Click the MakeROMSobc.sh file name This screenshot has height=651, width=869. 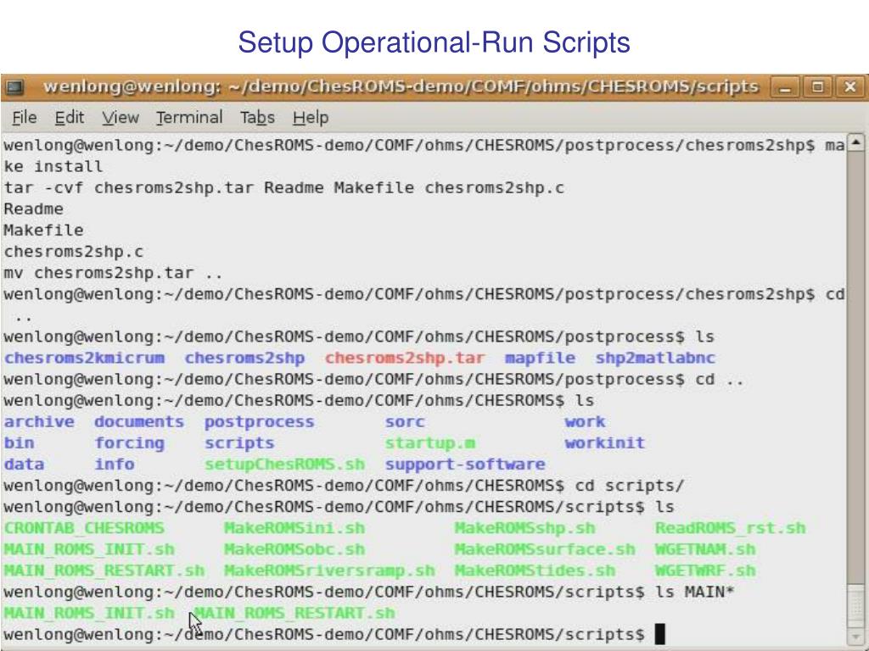coord(294,549)
